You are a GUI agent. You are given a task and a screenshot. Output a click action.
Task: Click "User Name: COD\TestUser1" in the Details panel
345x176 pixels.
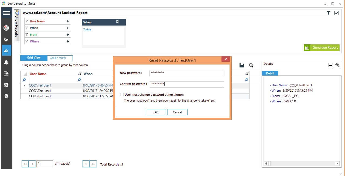point(292,85)
